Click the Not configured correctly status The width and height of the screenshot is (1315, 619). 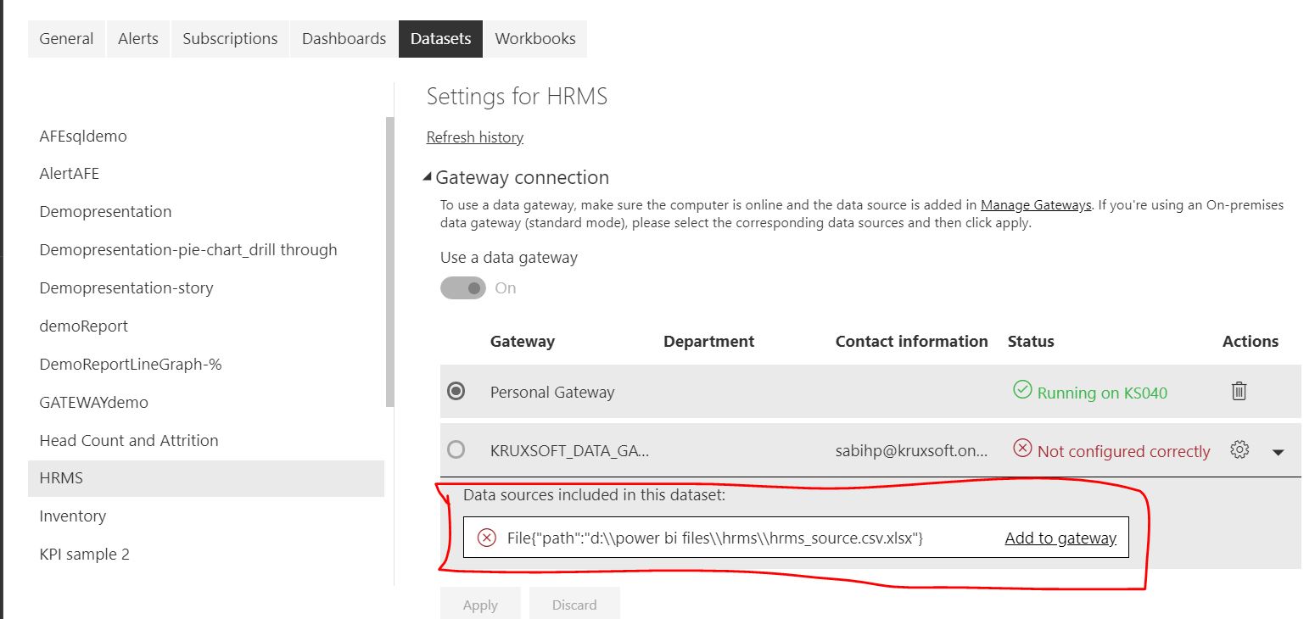click(1123, 452)
